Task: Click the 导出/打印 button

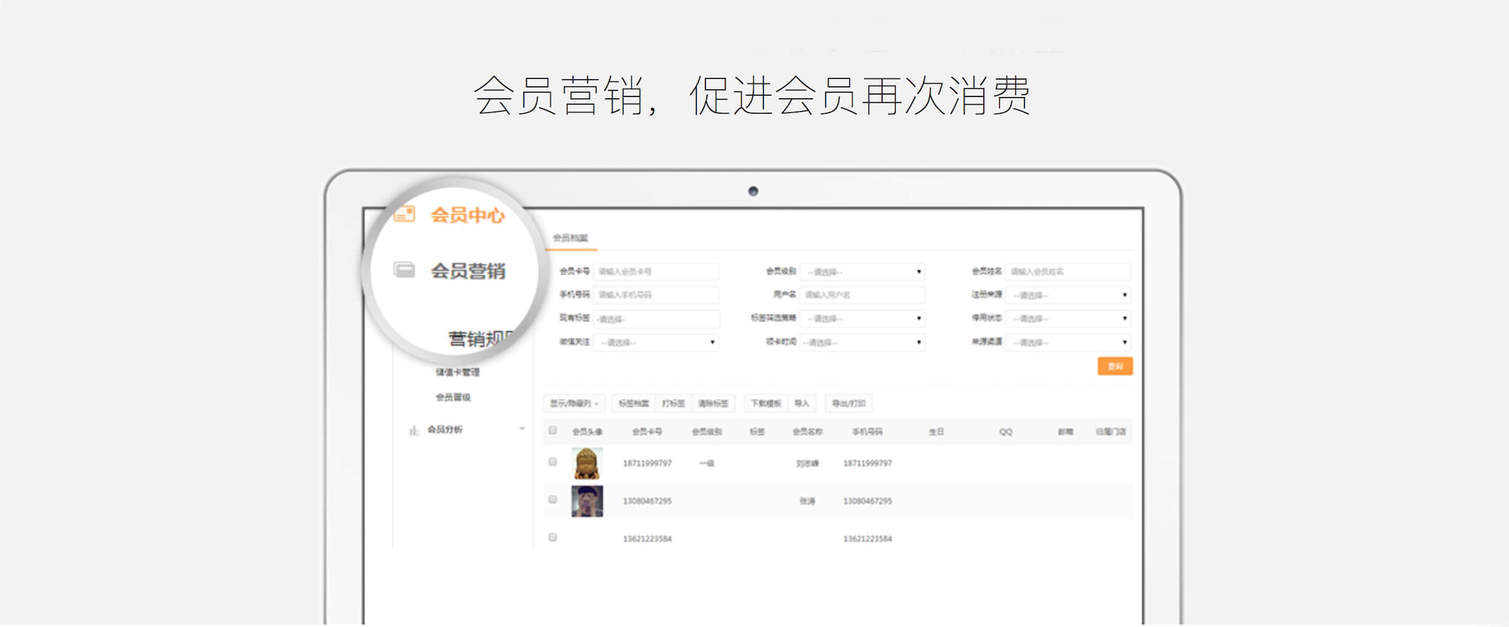Action: pyautogui.click(x=849, y=404)
